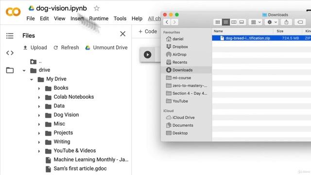Open the code snippets panel icon
This screenshot has height=175, width=311.
(10, 53)
